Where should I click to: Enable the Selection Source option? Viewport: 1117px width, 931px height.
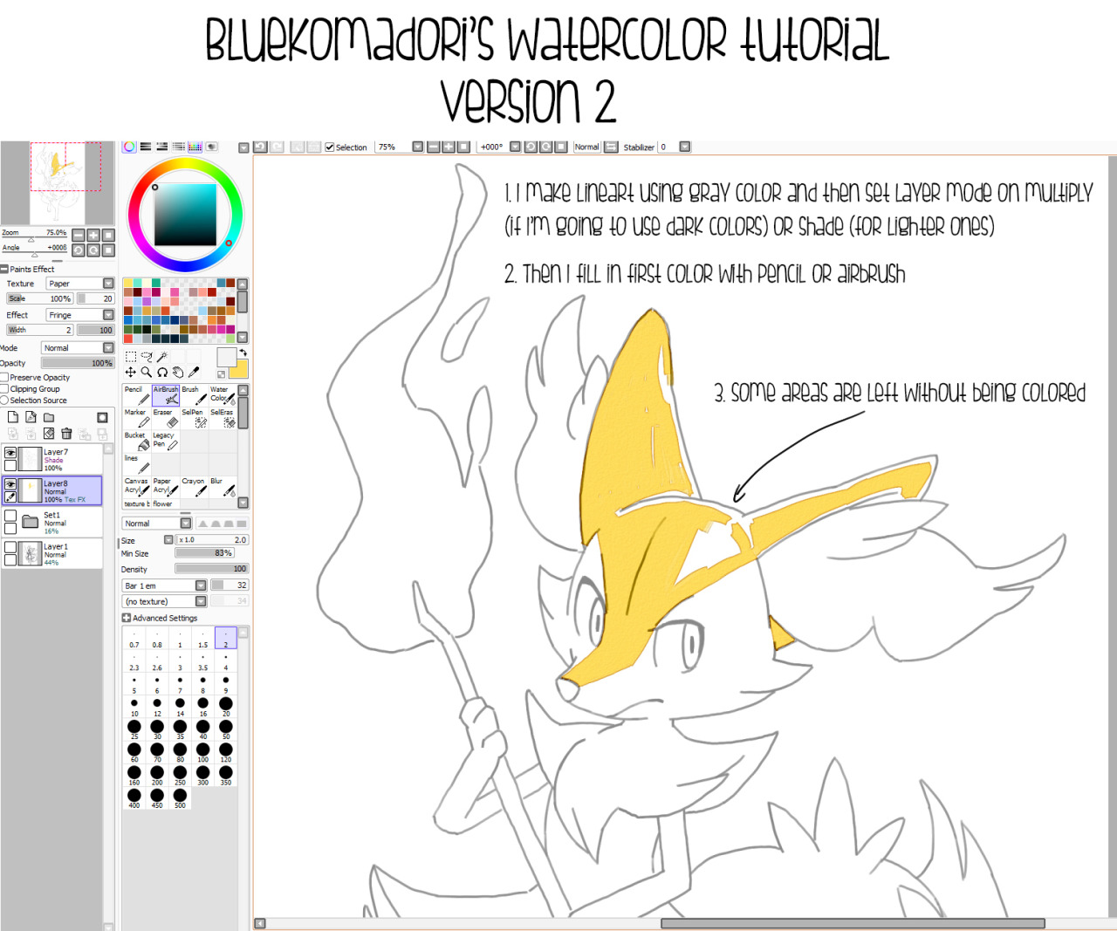(4, 400)
